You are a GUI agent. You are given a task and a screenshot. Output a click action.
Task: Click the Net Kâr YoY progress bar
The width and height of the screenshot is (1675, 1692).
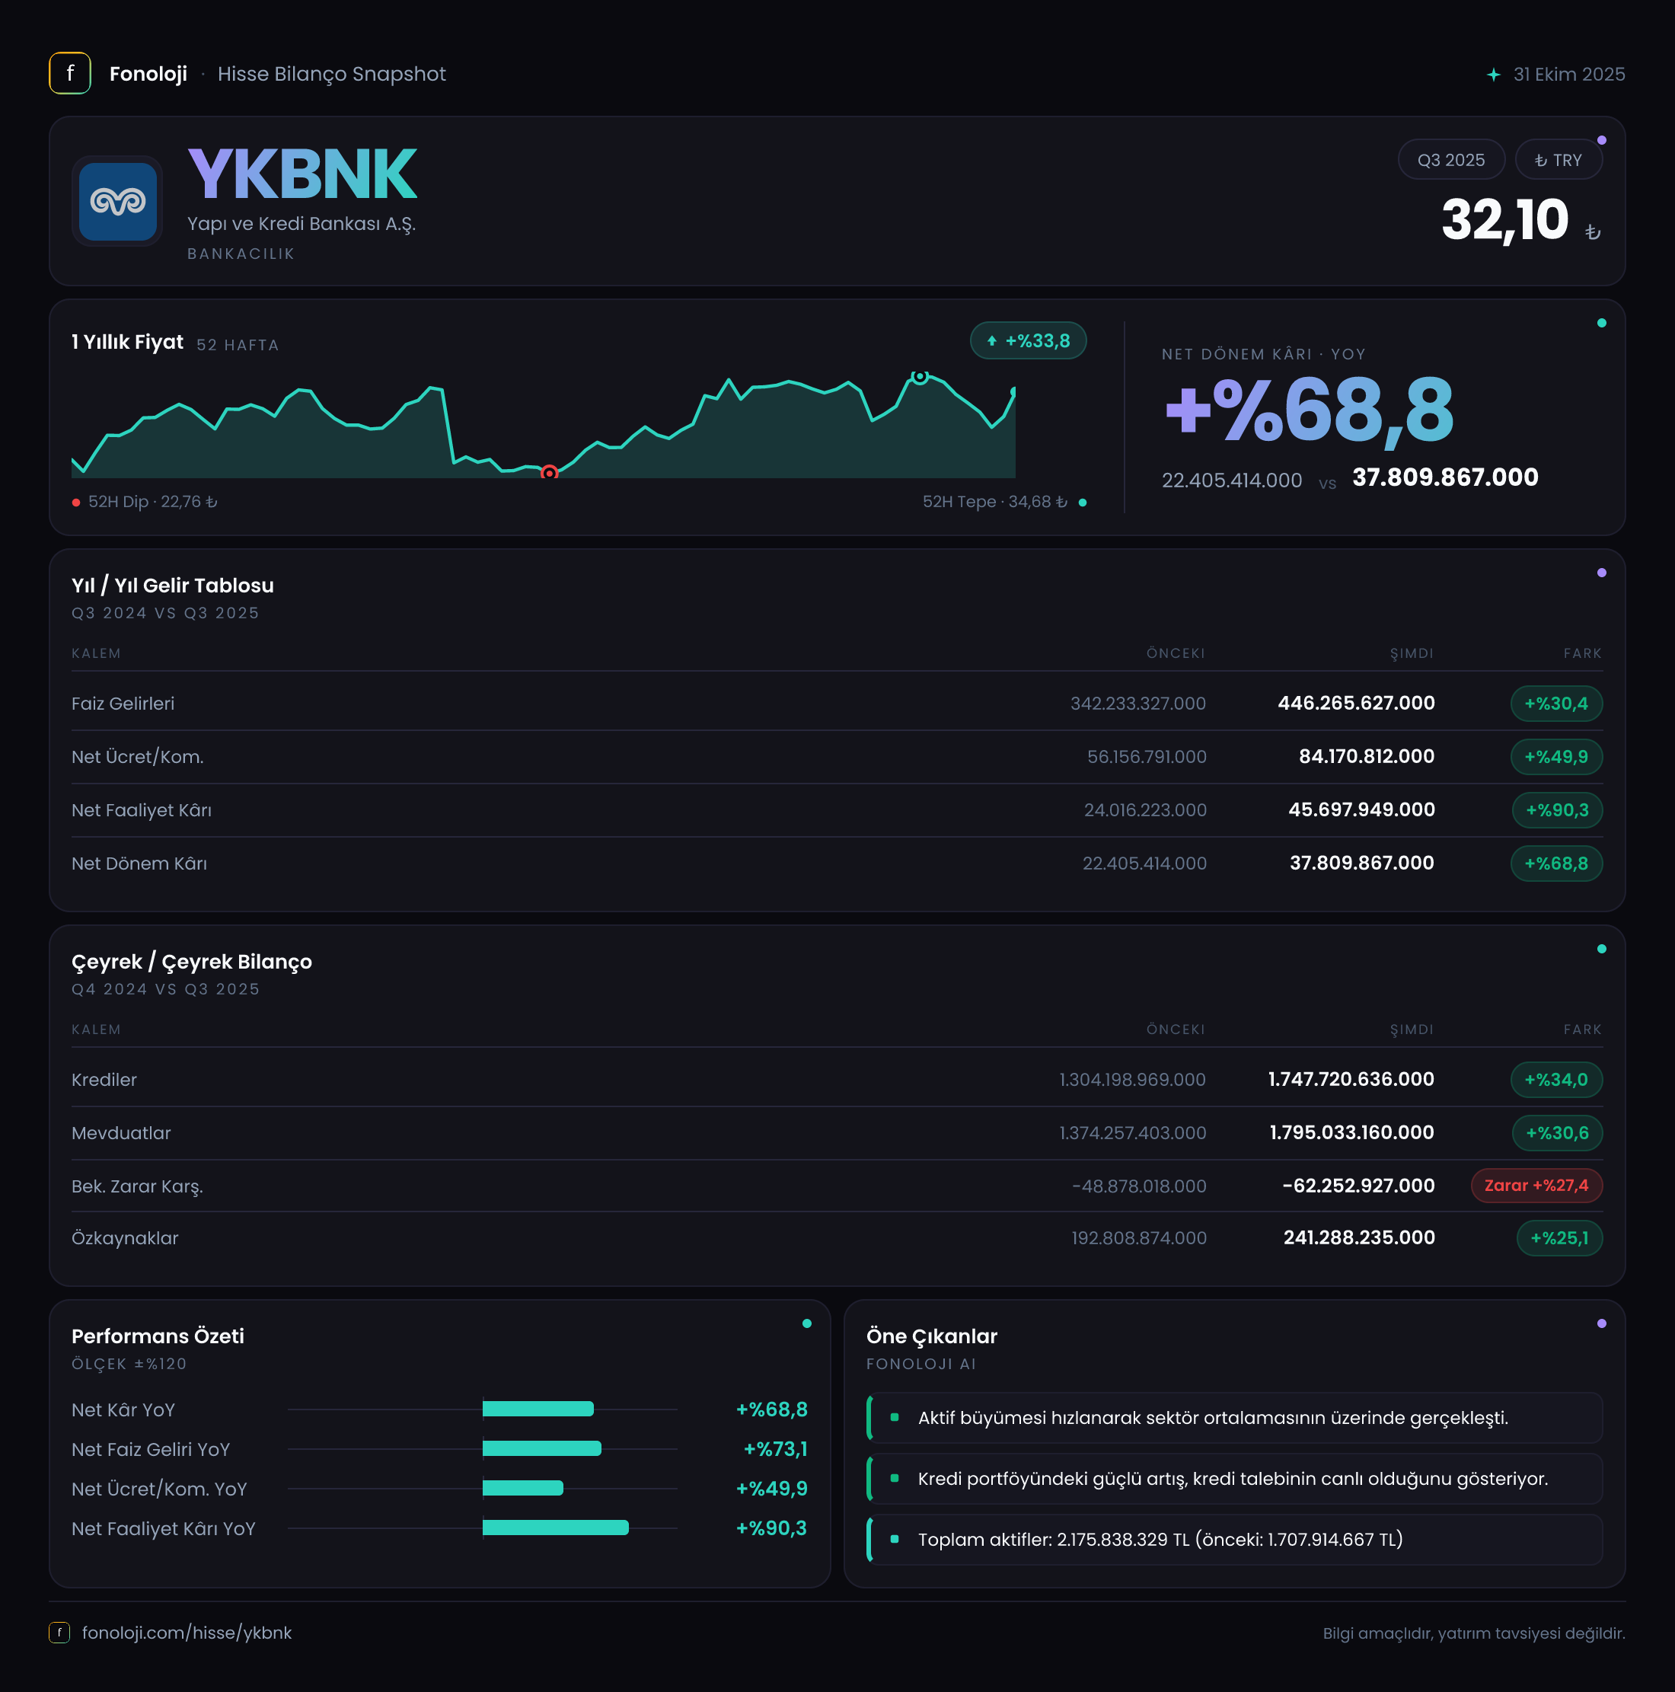(538, 1409)
